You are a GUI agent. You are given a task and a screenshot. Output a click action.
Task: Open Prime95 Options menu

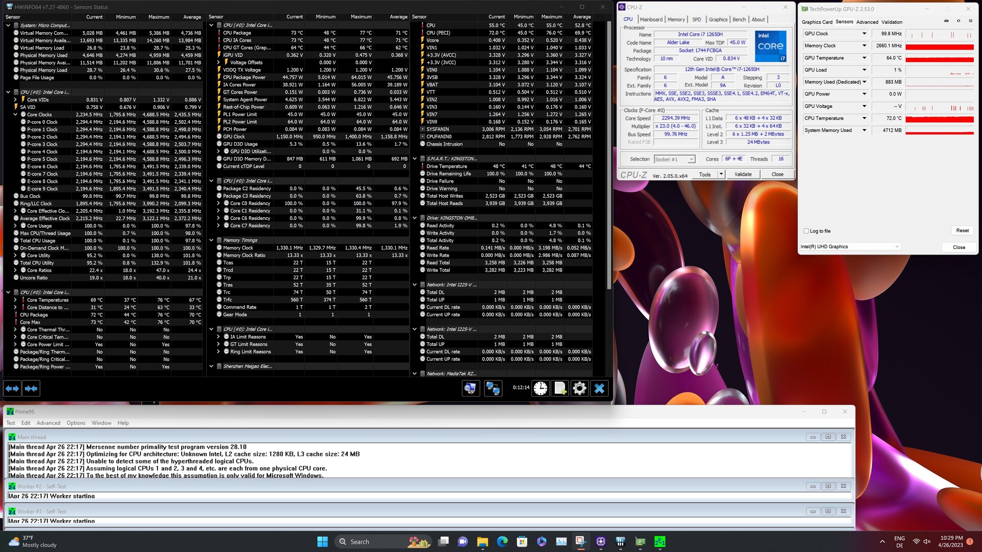pos(76,423)
